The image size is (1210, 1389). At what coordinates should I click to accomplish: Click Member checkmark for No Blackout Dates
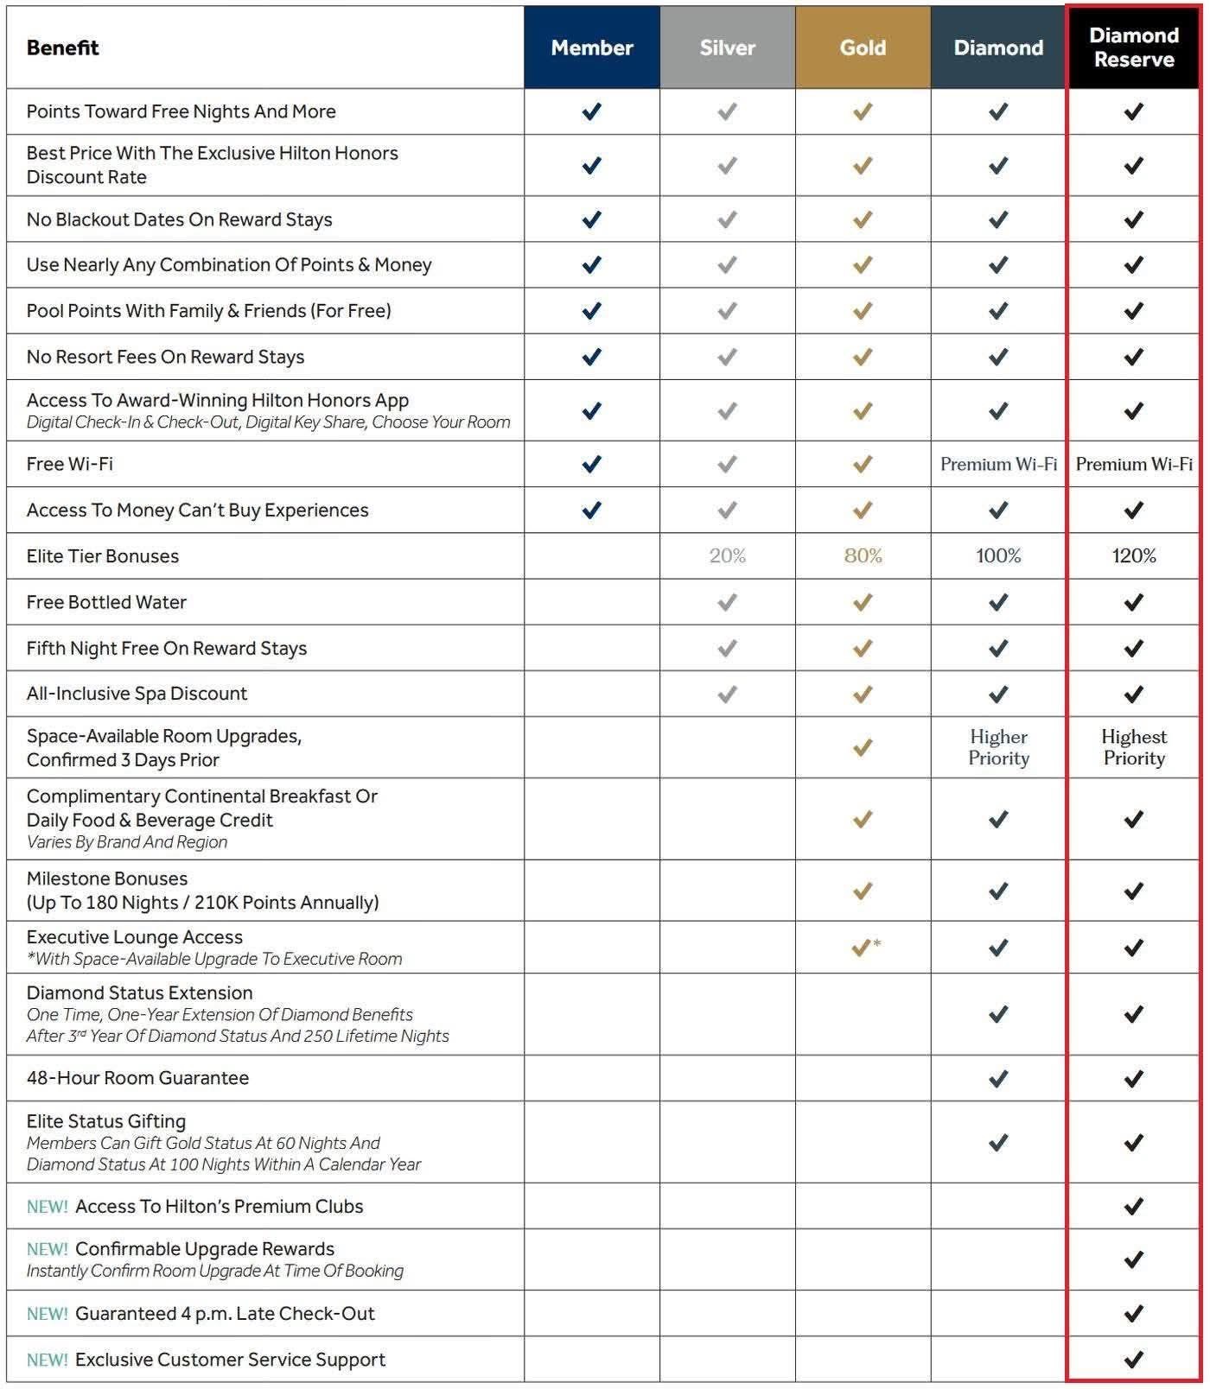591,219
